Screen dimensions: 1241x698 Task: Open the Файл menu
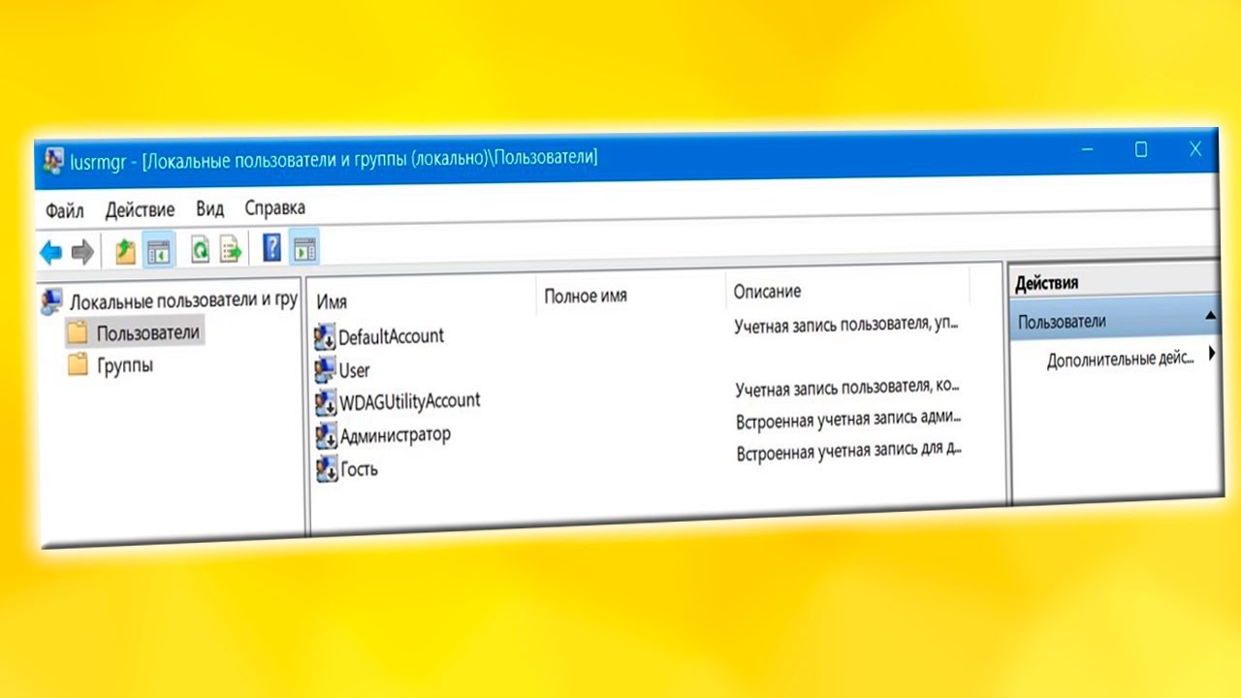[x=64, y=210]
